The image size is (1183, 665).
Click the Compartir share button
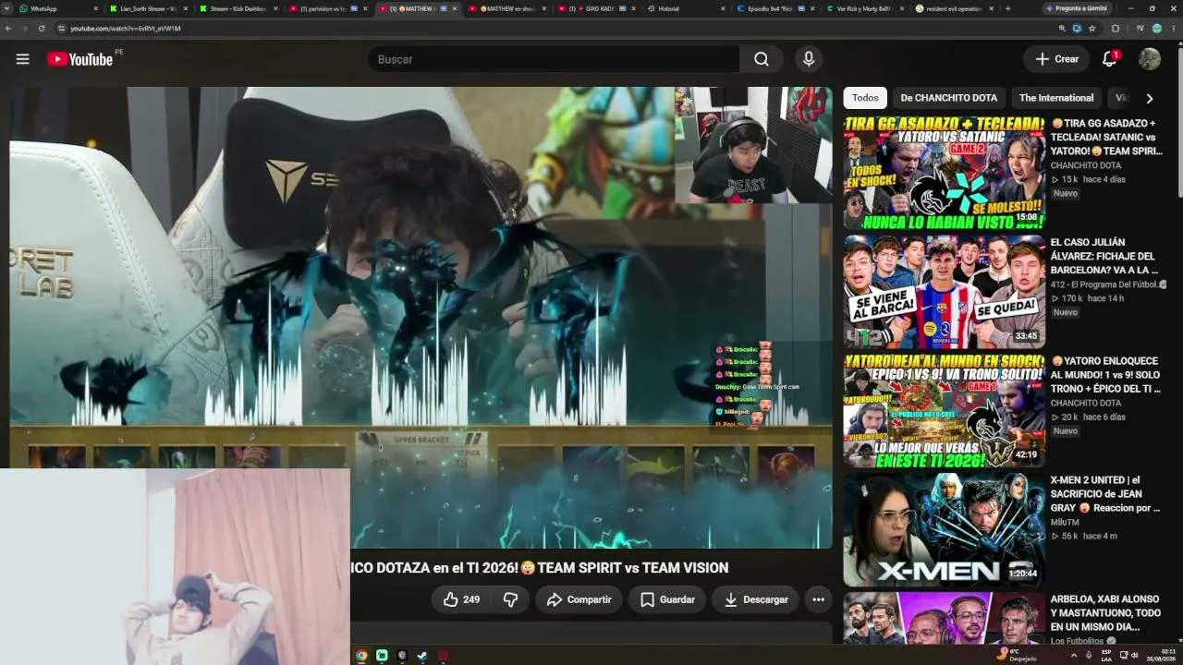579,599
